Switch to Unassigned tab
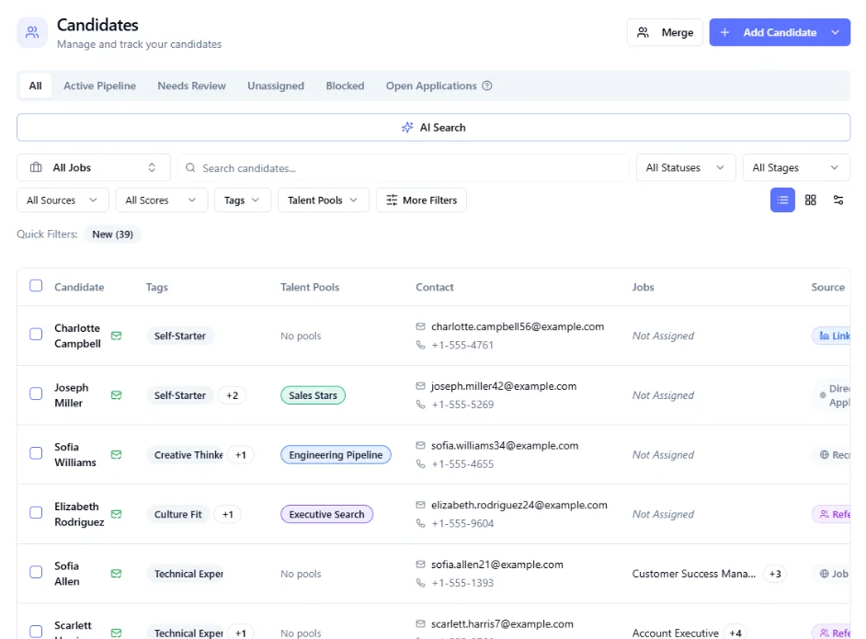 pyautogui.click(x=276, y=86)
